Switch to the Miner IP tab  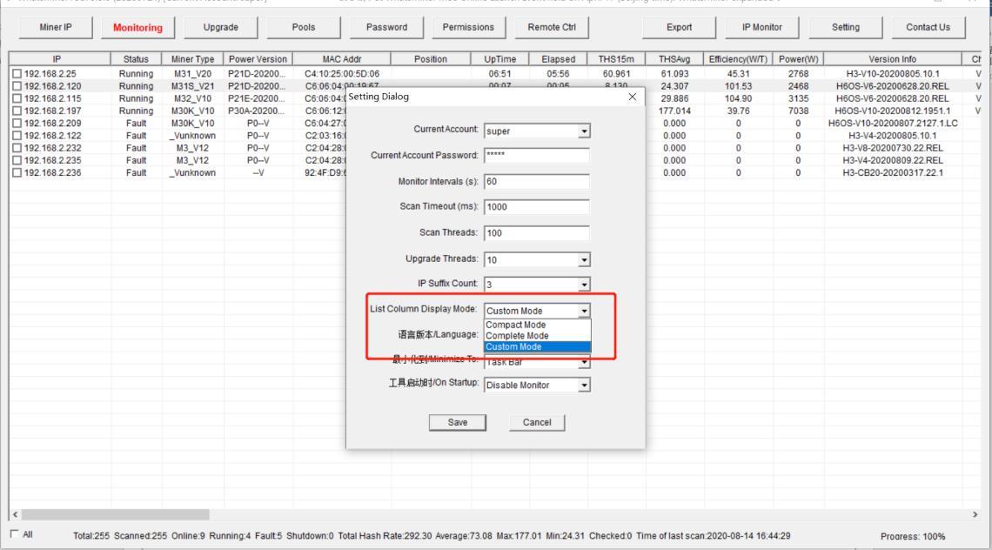click(55, 27)
